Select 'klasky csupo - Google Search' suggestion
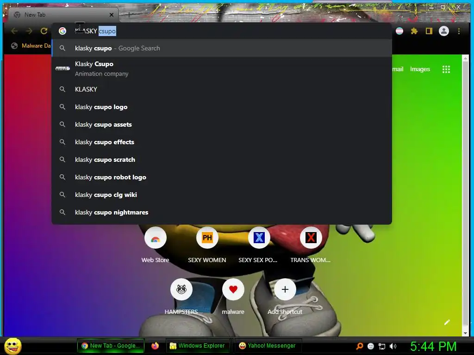This screenshot has width=474, height=355. [x=222, y=48]
